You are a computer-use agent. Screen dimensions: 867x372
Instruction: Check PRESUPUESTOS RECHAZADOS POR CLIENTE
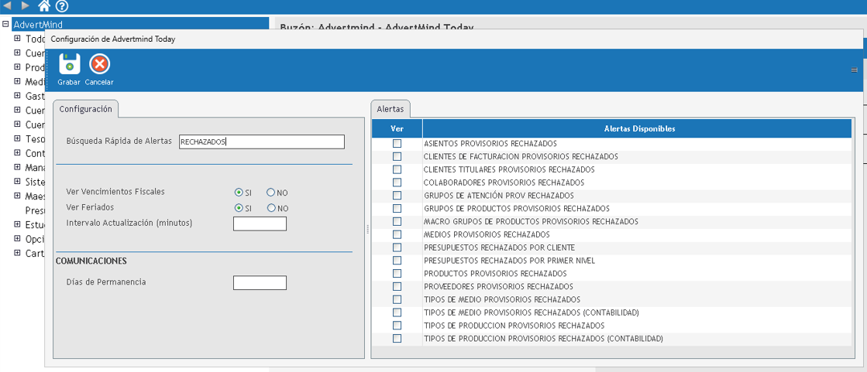click(x=397, y=247)
